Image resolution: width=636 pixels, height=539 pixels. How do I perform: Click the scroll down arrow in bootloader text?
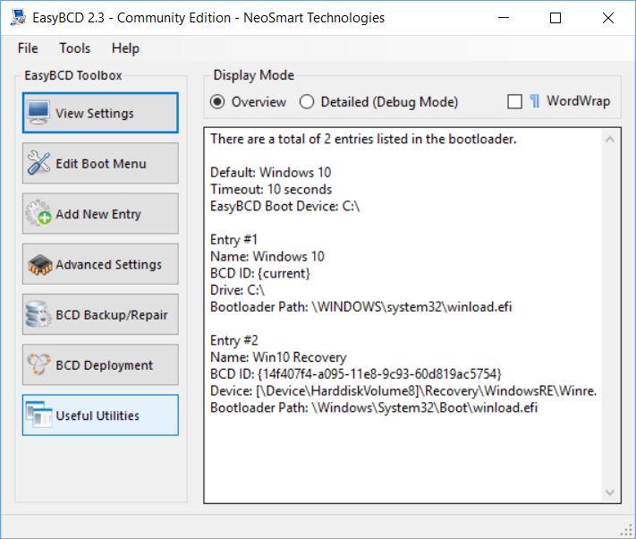[x=610, y=492]
